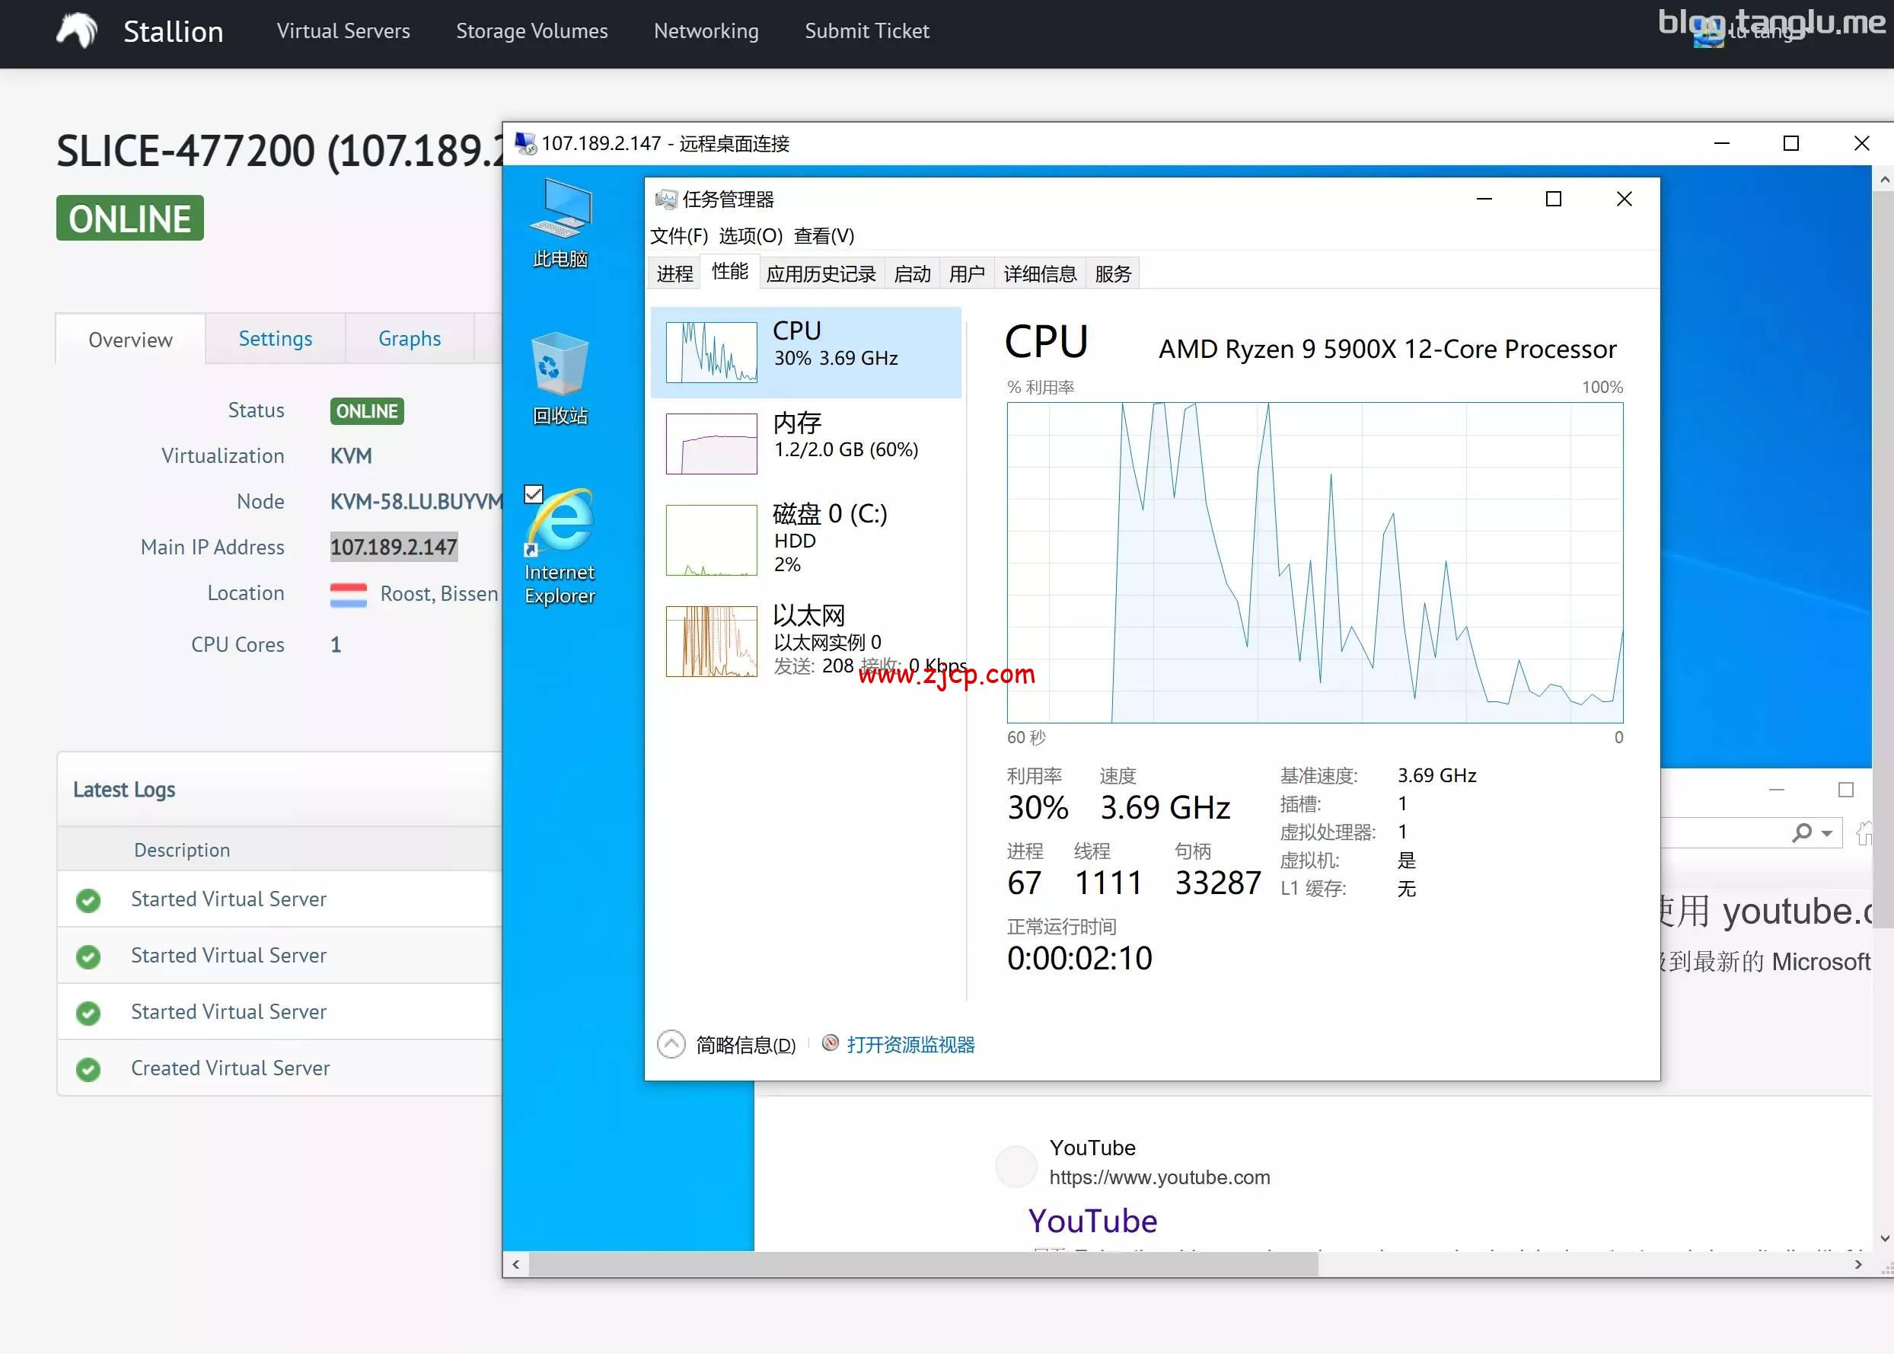Toggle the checkbox on Internet Explorer icon

coord(534,493)
